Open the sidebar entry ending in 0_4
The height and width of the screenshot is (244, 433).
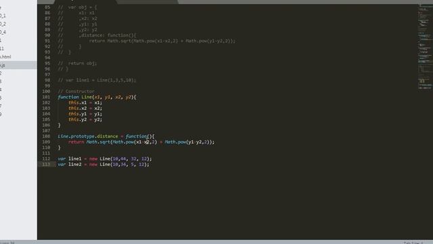[3, 32]
